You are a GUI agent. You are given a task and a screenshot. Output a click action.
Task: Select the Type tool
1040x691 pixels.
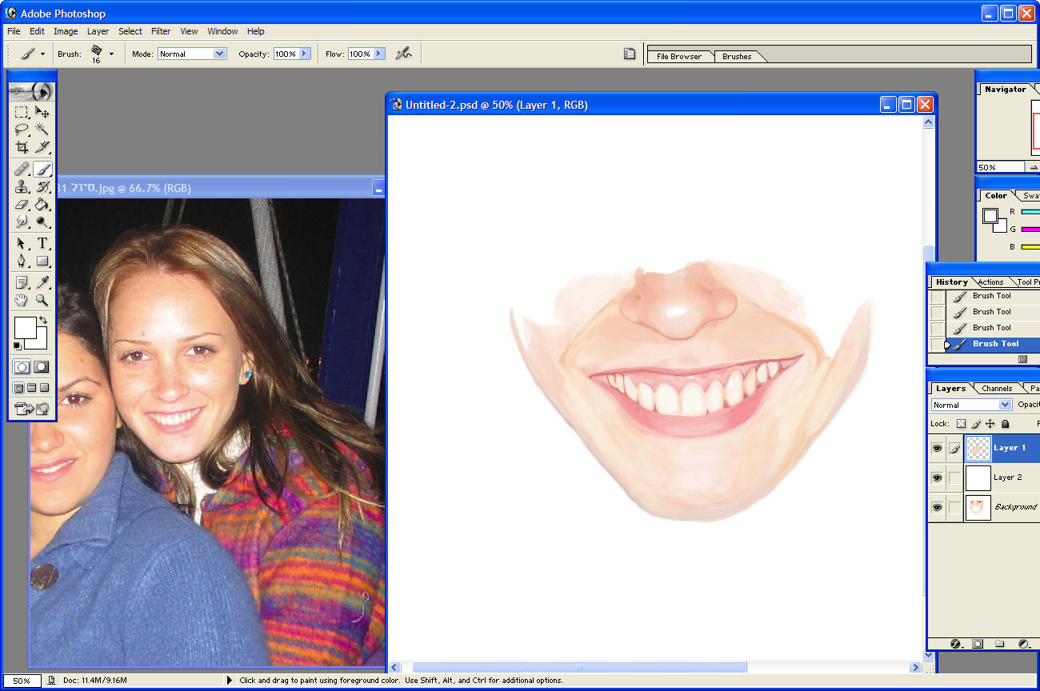point(42,243)
